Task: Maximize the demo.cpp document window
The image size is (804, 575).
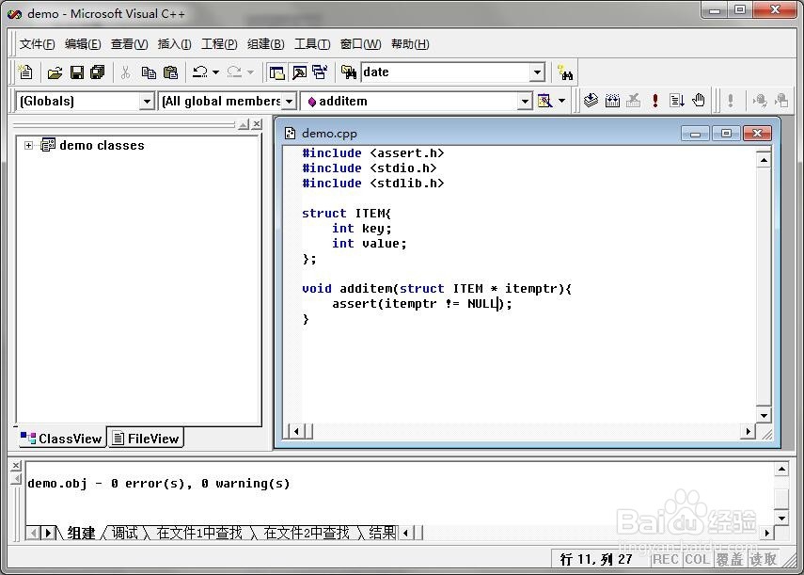Action: 726,134
